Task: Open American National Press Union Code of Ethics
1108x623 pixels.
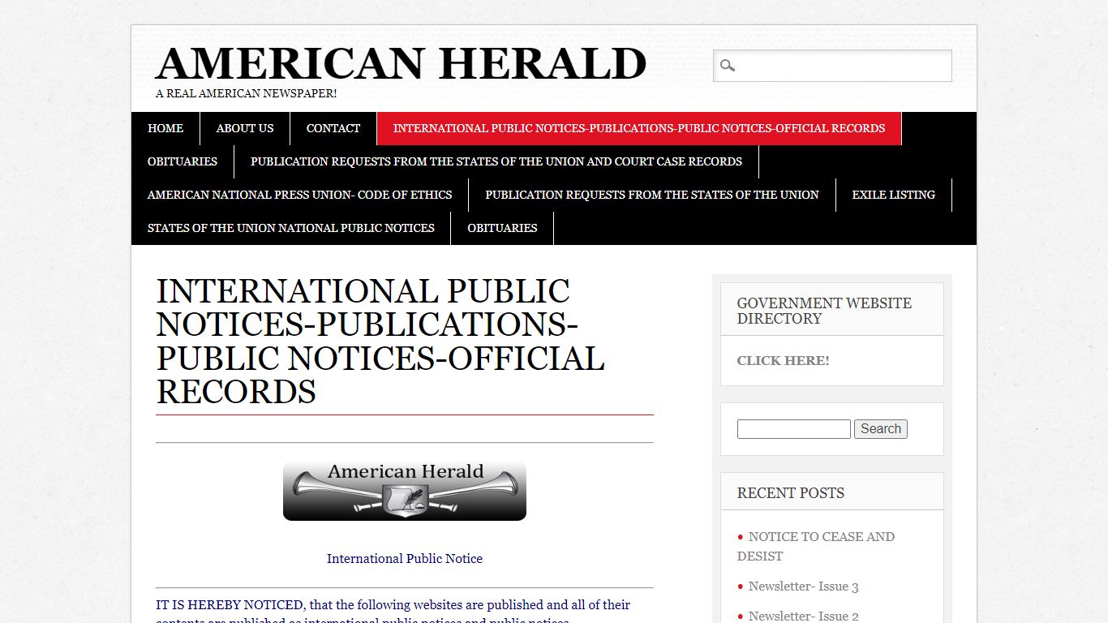Action: [x=300, y=195]
